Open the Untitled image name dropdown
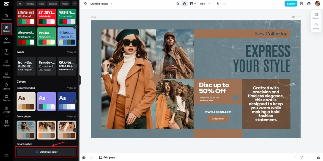Viewport: 323px width, 161px height. pyautogui.click(x=101, y=4)
